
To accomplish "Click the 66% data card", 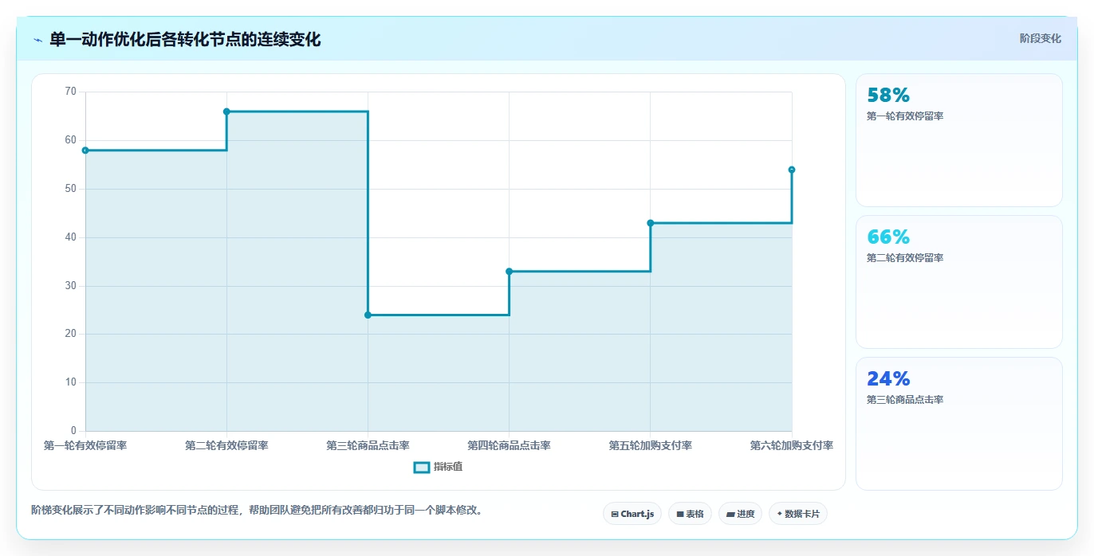I will pyautogui.click(x=958, y=282).
